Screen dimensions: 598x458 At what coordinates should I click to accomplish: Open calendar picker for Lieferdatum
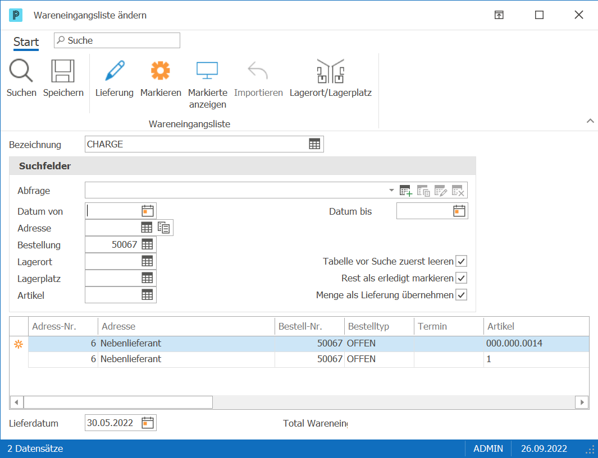click(x=148, y=423)
